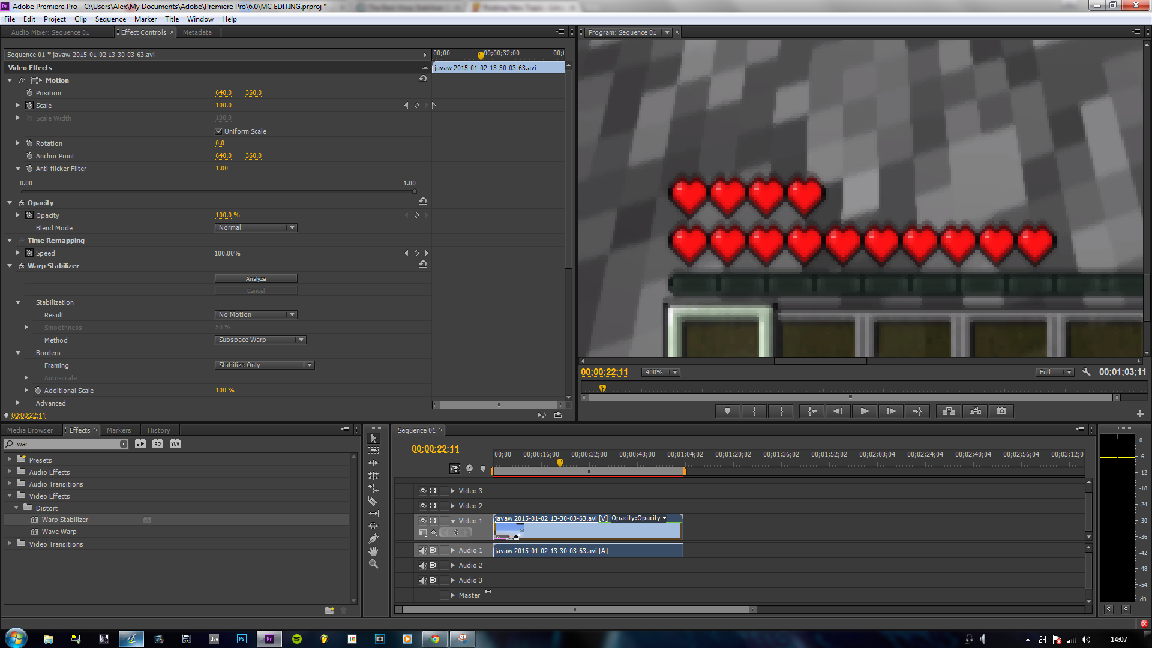Image resolution: width=1152 pixels, height=648 pixels.
Task: Toggle Video 1 track visibility eye
Action: click(x=423, y=521)
